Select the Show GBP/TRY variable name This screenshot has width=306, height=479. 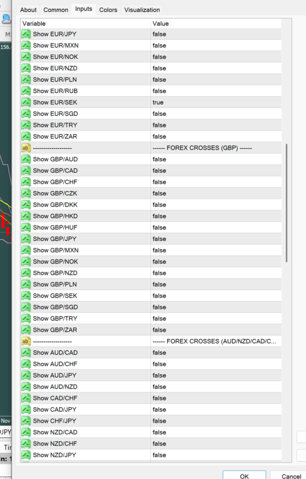pos(55,318)
